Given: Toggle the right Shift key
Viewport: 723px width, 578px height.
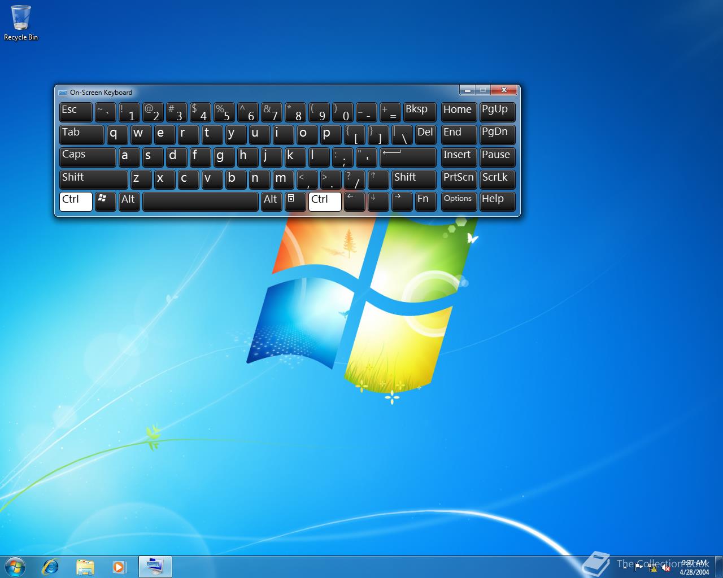Looking at the screenshot, I should (413, 179).
